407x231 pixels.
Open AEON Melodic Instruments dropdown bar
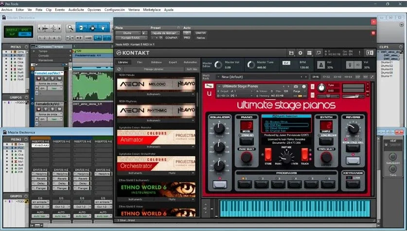156,94
